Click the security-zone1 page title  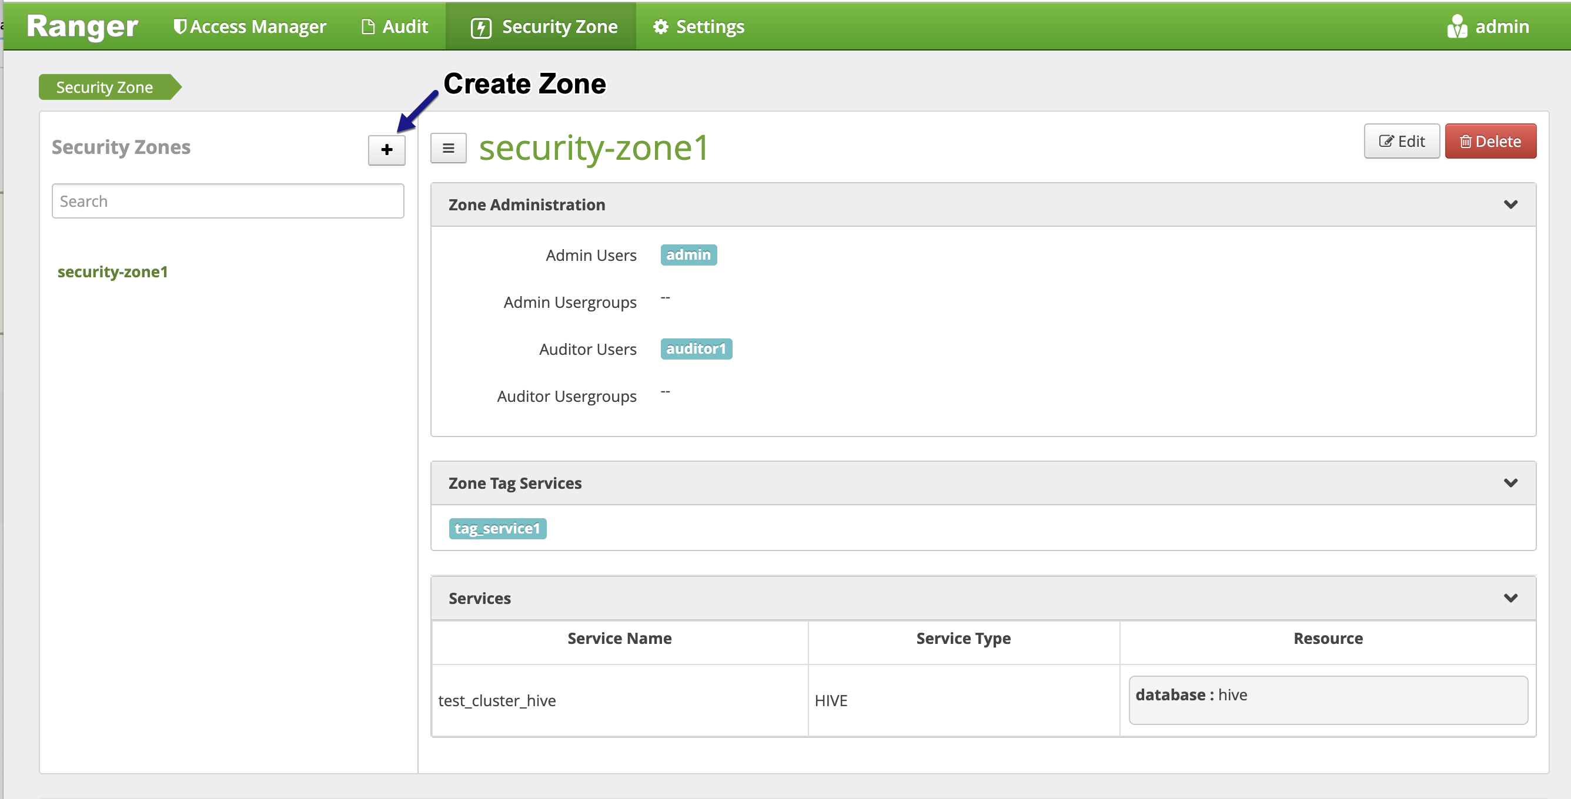593,148
